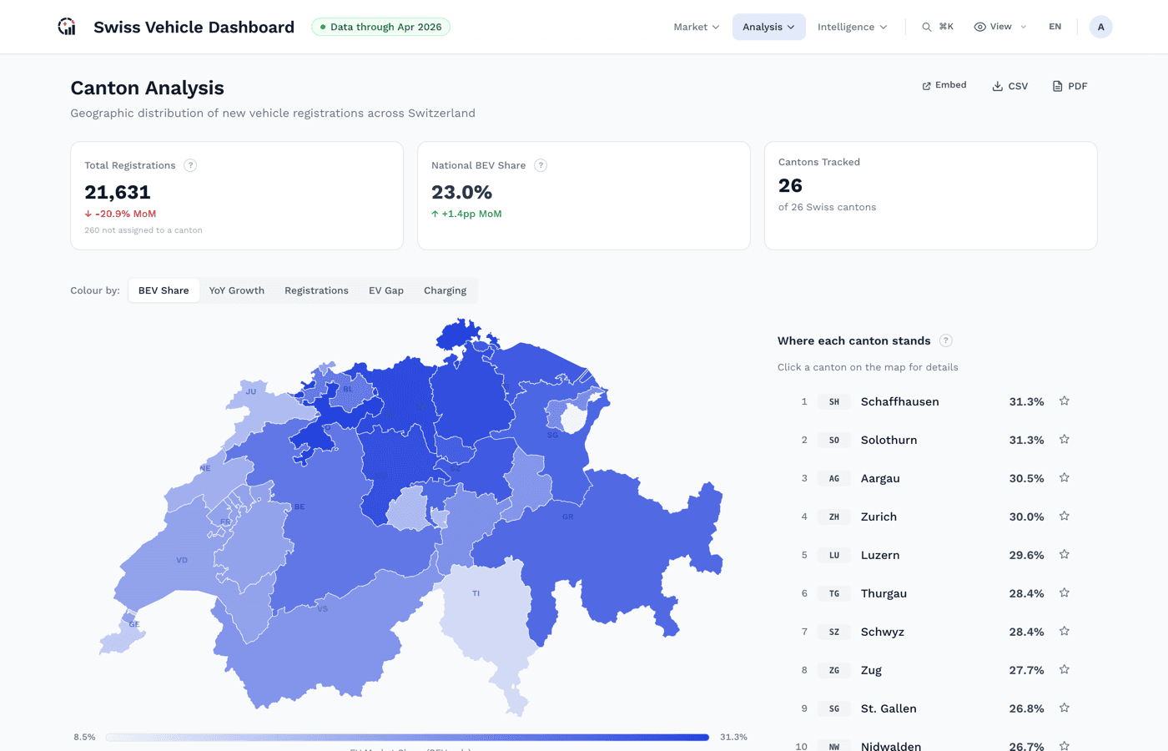This screenshot has height=751, width=1168.
Task: Expand the Market navigation menu
Action: coord(696,27)
